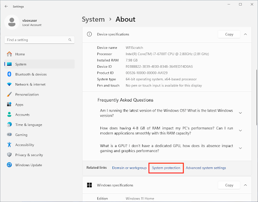Click the Bluetooth icon in sidebar
This screenshot has height=202, width=258.
point(10,74)
